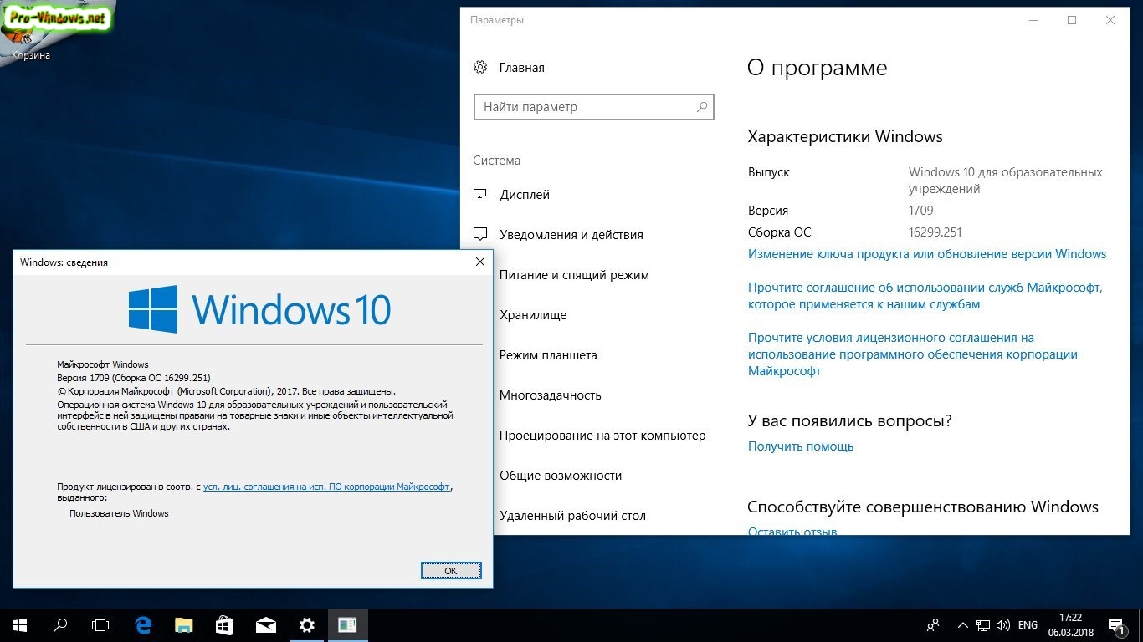Click the Выпуск label
The image size is (1143, 642).
pos(769,172)
